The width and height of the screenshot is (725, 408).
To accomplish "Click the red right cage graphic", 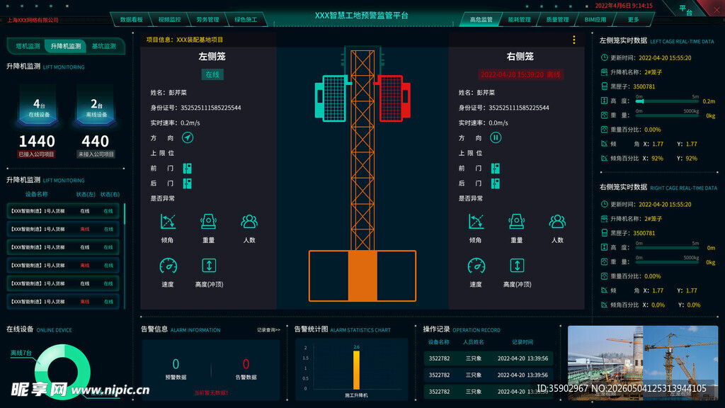I will (x=392, y=98).
